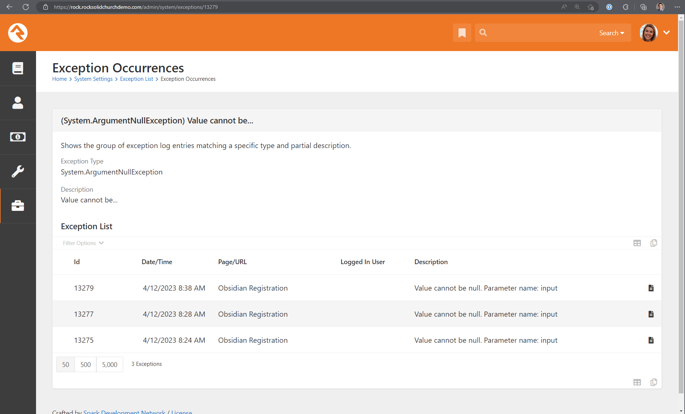The image size is (685, 414).
Task: Expand the Filter Options panel
Action: (x=83, y=243)
